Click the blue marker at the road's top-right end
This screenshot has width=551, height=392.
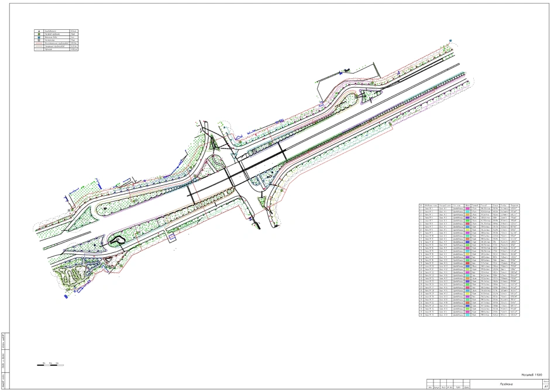coord(450,39)
